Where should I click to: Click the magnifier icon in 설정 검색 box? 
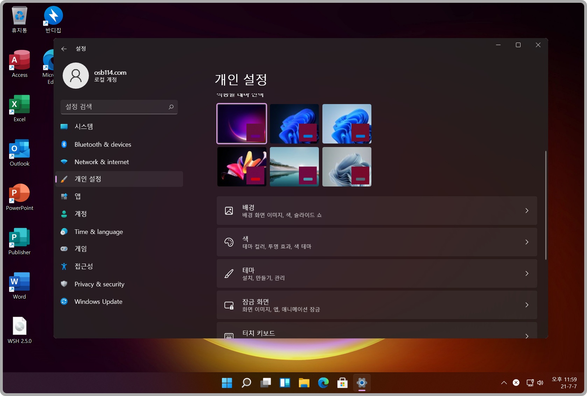click(x=171, y=107)
